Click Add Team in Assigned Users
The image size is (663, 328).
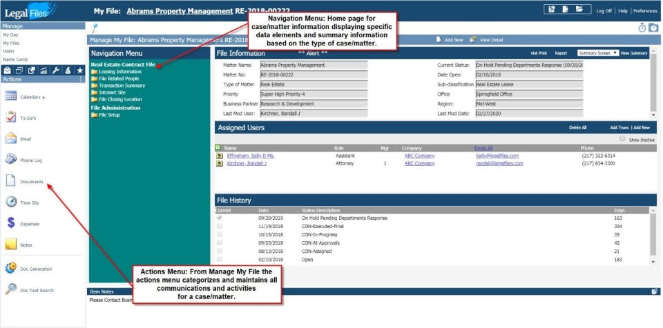(x=619, y=127)
